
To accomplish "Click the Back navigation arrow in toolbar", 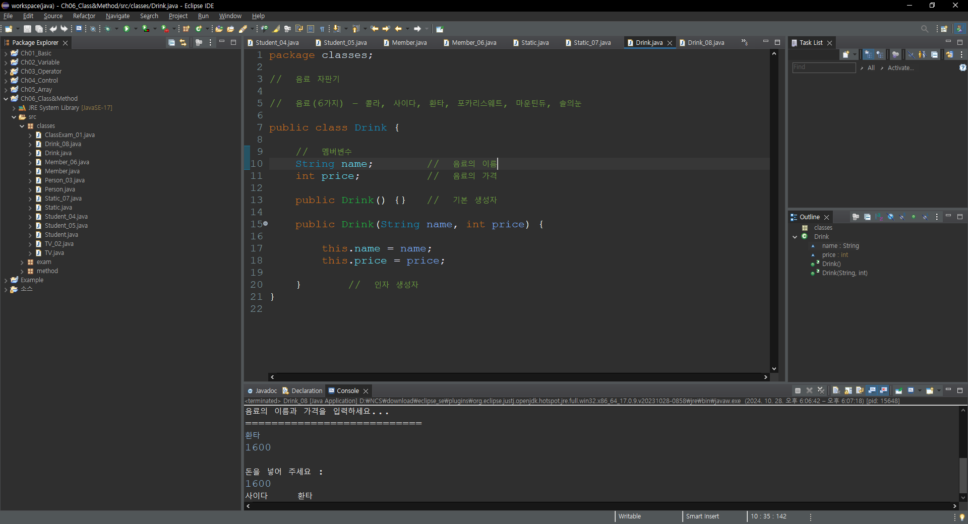I will (x=398, y=29).
